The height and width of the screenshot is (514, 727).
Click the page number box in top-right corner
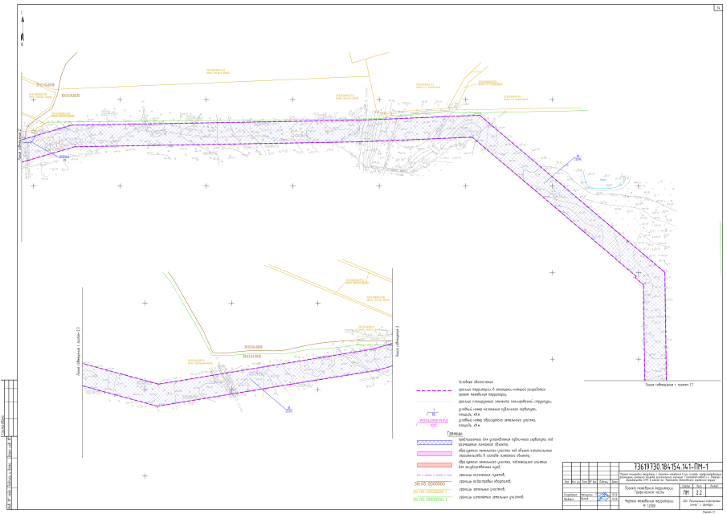coord(717,8)
